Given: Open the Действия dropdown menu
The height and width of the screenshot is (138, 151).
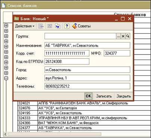Looking at the screenshot, I should (x=25, y=26).
